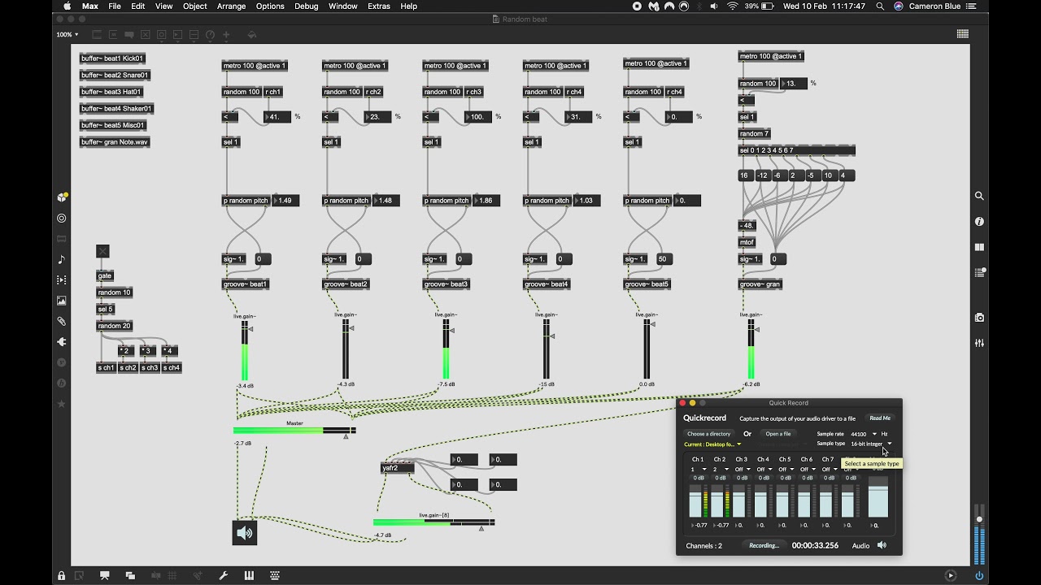
Task: Open the paperclip snippets icon in left sidebar
Action: [62, 321]
